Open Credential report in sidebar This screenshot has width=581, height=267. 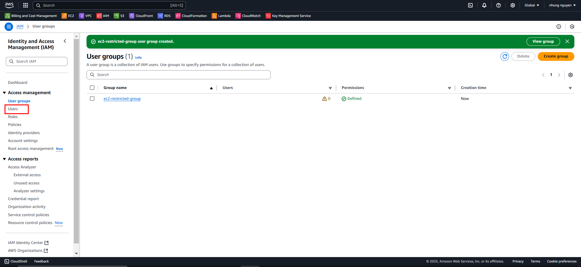click(23, 199)
